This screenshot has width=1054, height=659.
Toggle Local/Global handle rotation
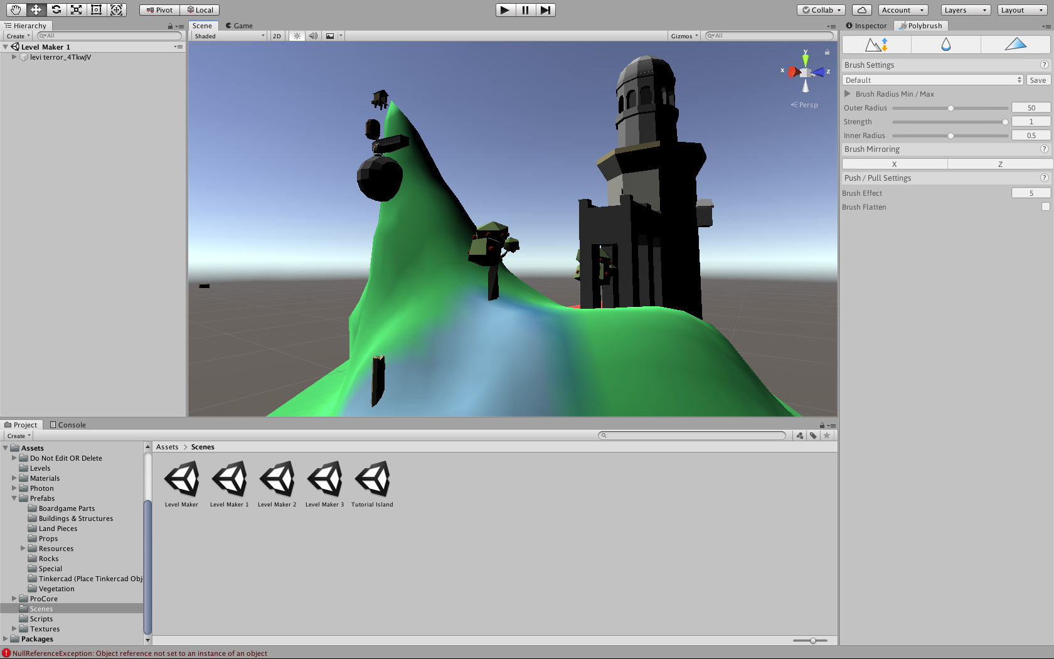click(x=200, y=10)
